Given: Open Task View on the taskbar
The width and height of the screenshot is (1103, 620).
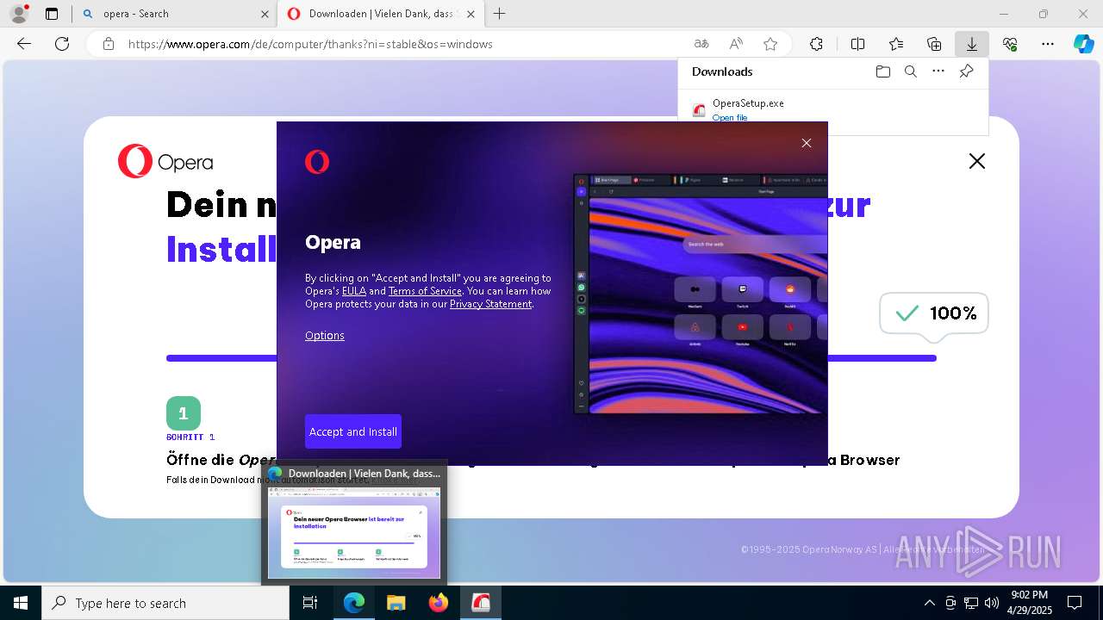Looking at the screenshot, I should pos(310,603).
